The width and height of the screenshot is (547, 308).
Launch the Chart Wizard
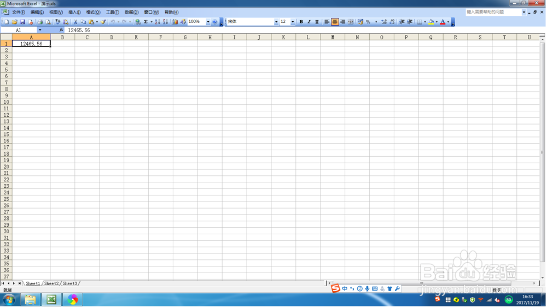(x=175, y=22)
